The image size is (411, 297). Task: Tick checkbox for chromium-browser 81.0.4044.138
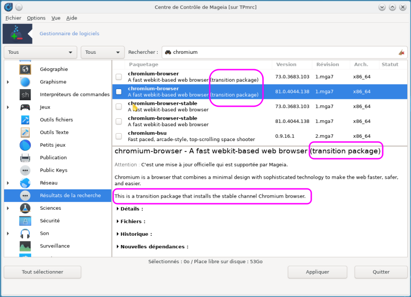pyautogui.click(x=119, y=92)
